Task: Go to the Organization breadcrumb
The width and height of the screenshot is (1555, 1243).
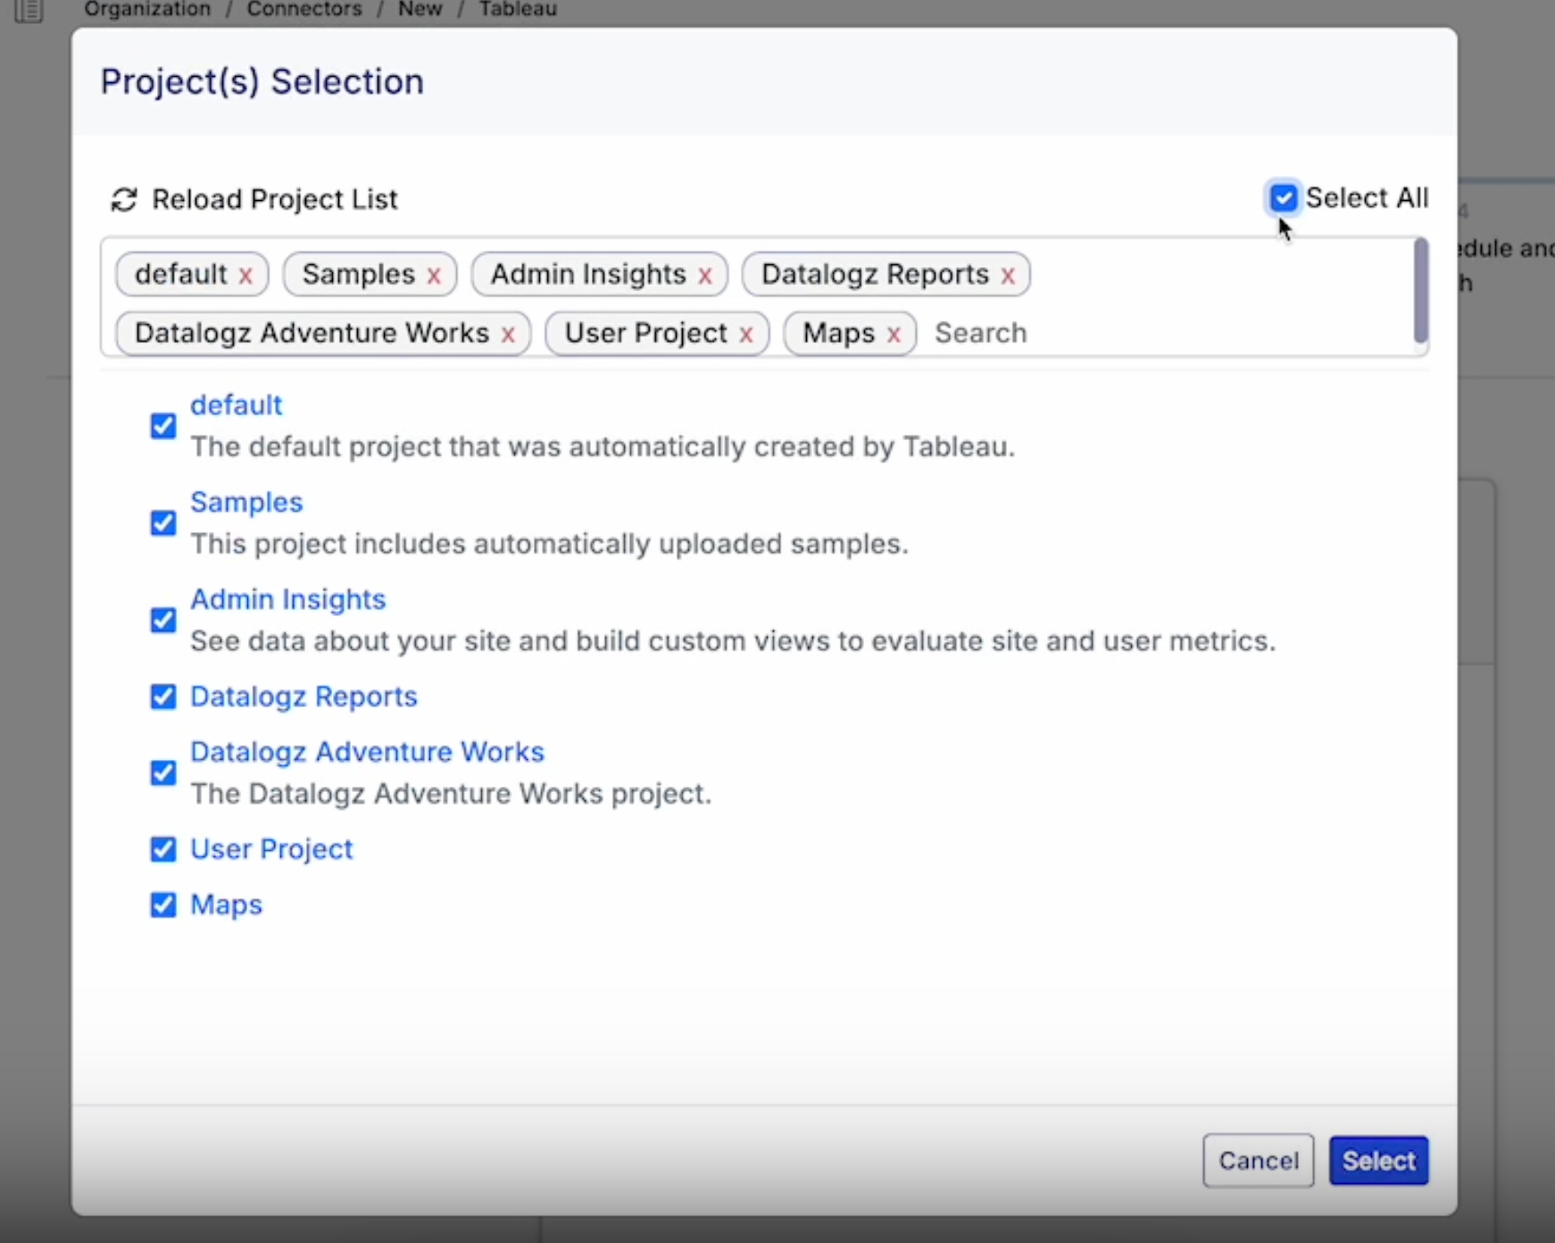Action: tap(147, 9)
